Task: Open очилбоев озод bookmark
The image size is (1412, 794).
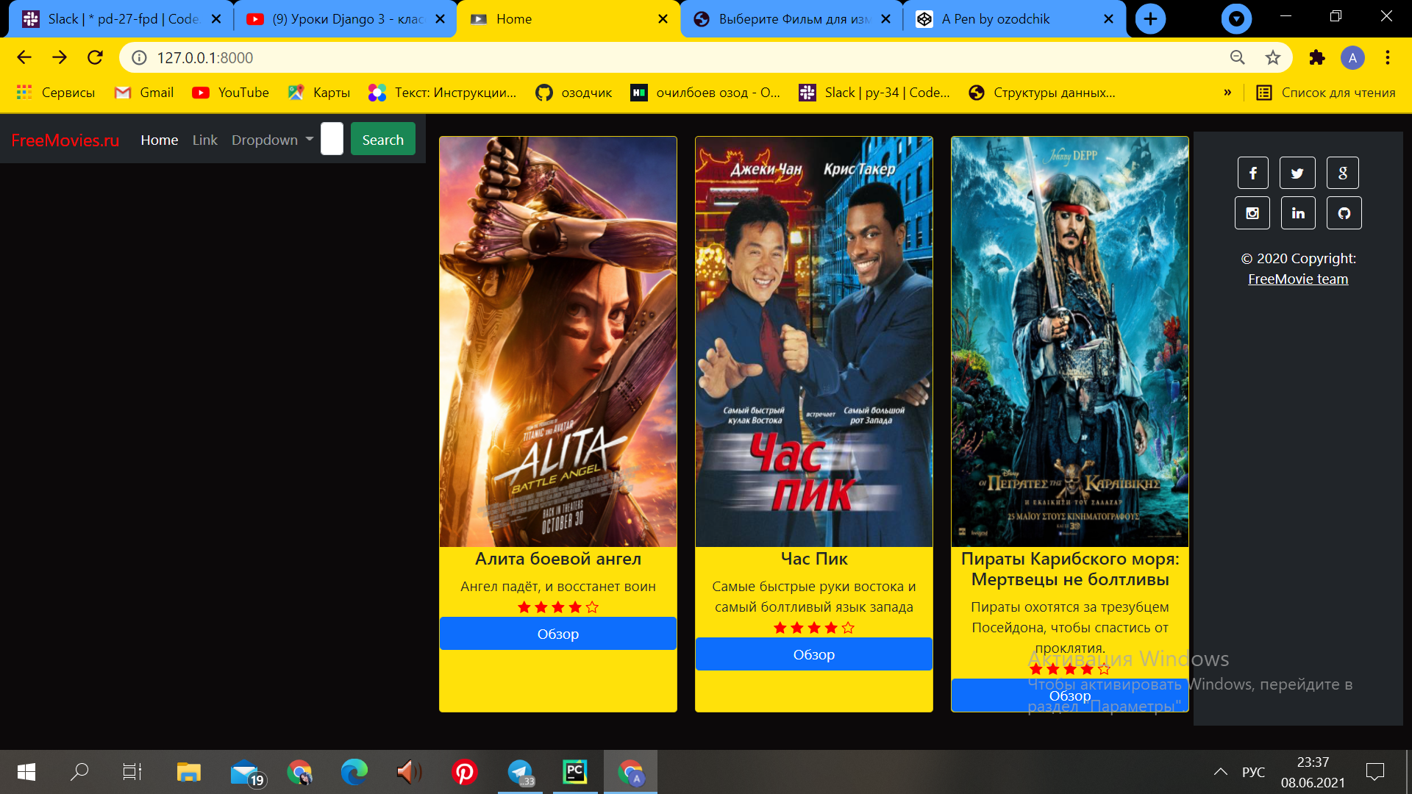Action: pyautogui.click(x=705, y=93)
